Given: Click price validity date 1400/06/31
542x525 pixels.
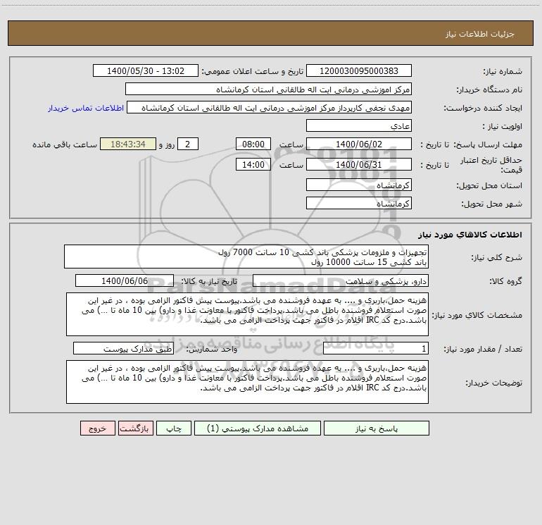Looking at the screenshot, I should click(359, 164).
